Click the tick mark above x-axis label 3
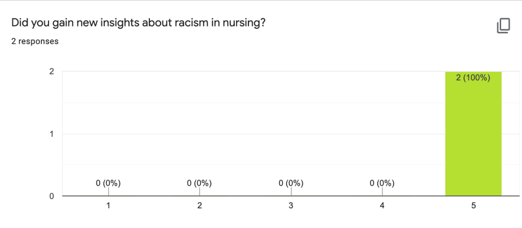Viewport: 522px width, 228px height. (x=291, y=191)
